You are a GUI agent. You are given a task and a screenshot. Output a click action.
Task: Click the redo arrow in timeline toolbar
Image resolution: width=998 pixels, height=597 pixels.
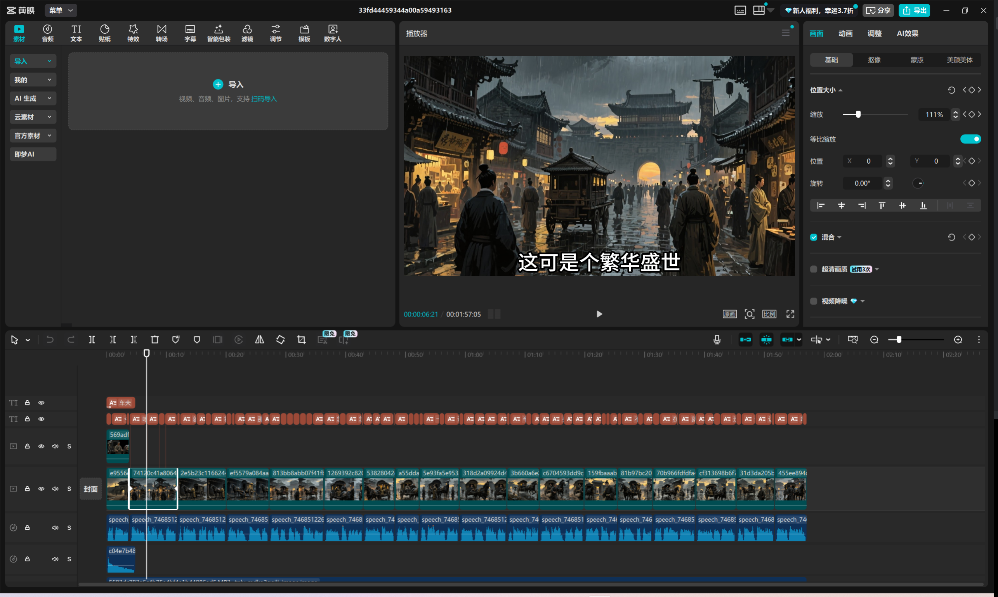pyautogui.click(x=71, y=339)
